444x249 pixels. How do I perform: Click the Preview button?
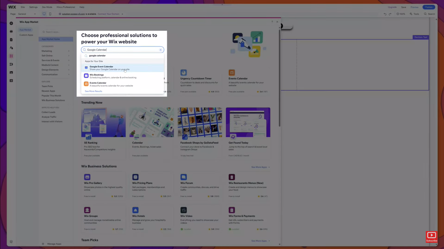[x=414, y=7]
